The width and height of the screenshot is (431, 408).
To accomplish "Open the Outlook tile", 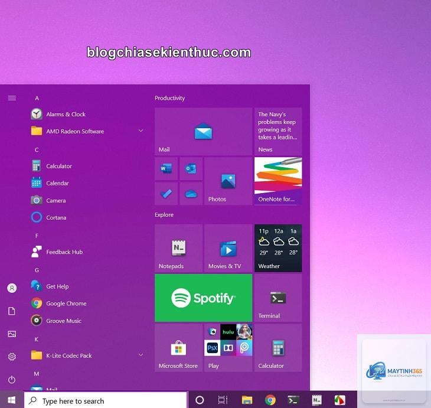I will (191, 168).
